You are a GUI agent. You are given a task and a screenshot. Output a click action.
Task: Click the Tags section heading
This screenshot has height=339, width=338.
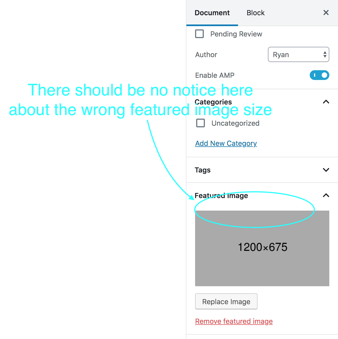(x=202, y=170)
